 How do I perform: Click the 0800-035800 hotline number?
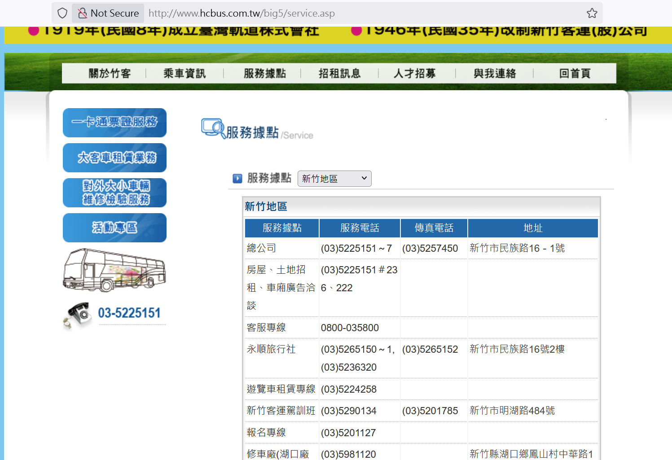350,328
